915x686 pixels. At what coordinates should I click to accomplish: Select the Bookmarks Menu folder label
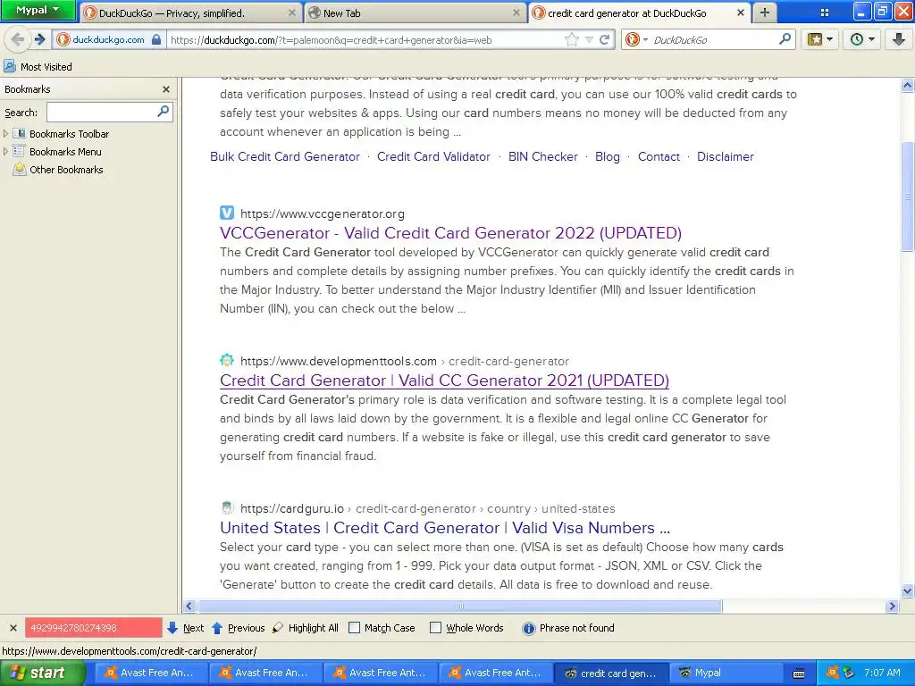65,152
